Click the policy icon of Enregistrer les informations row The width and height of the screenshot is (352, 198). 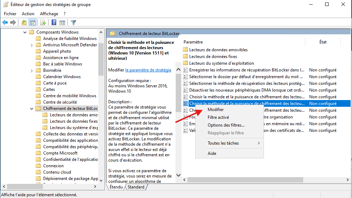pos(185,70)
